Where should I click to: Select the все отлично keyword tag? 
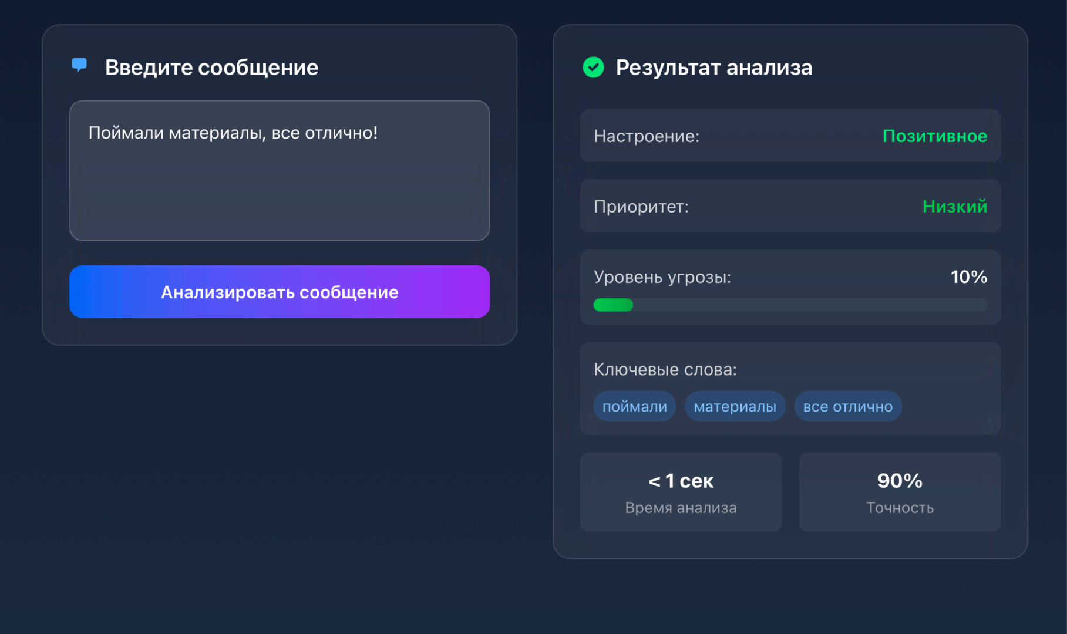847,406
